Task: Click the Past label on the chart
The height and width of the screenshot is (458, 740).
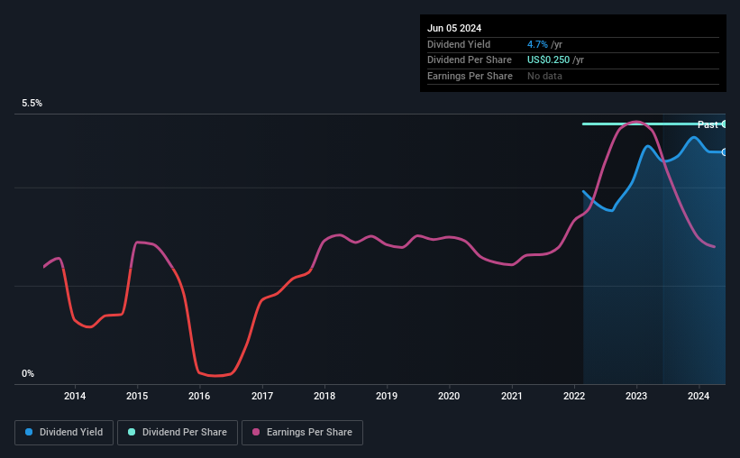Action: coord(708,124)
